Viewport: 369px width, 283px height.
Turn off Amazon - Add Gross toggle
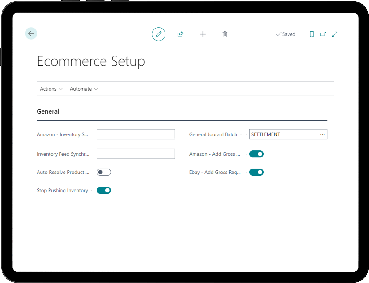(256, 154)
